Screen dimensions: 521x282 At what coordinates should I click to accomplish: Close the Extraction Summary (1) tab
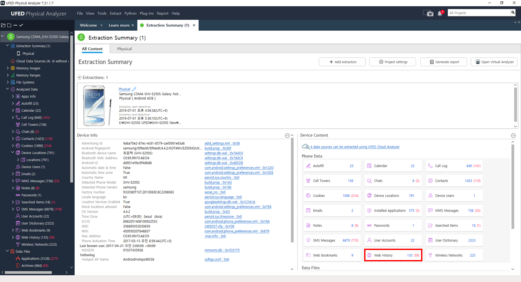click(194, 25)
